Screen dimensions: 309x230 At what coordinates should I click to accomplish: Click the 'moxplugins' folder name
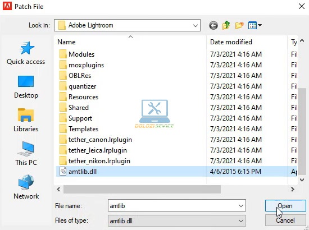86,65
